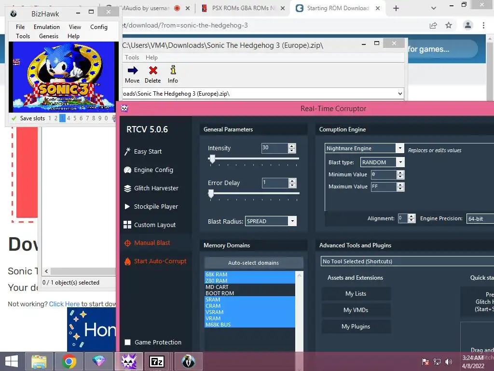Viewport: 494px width, 371px height.
Task: Trigger Manual Blast crosshair icon
Action: click(x=127, y=243)
